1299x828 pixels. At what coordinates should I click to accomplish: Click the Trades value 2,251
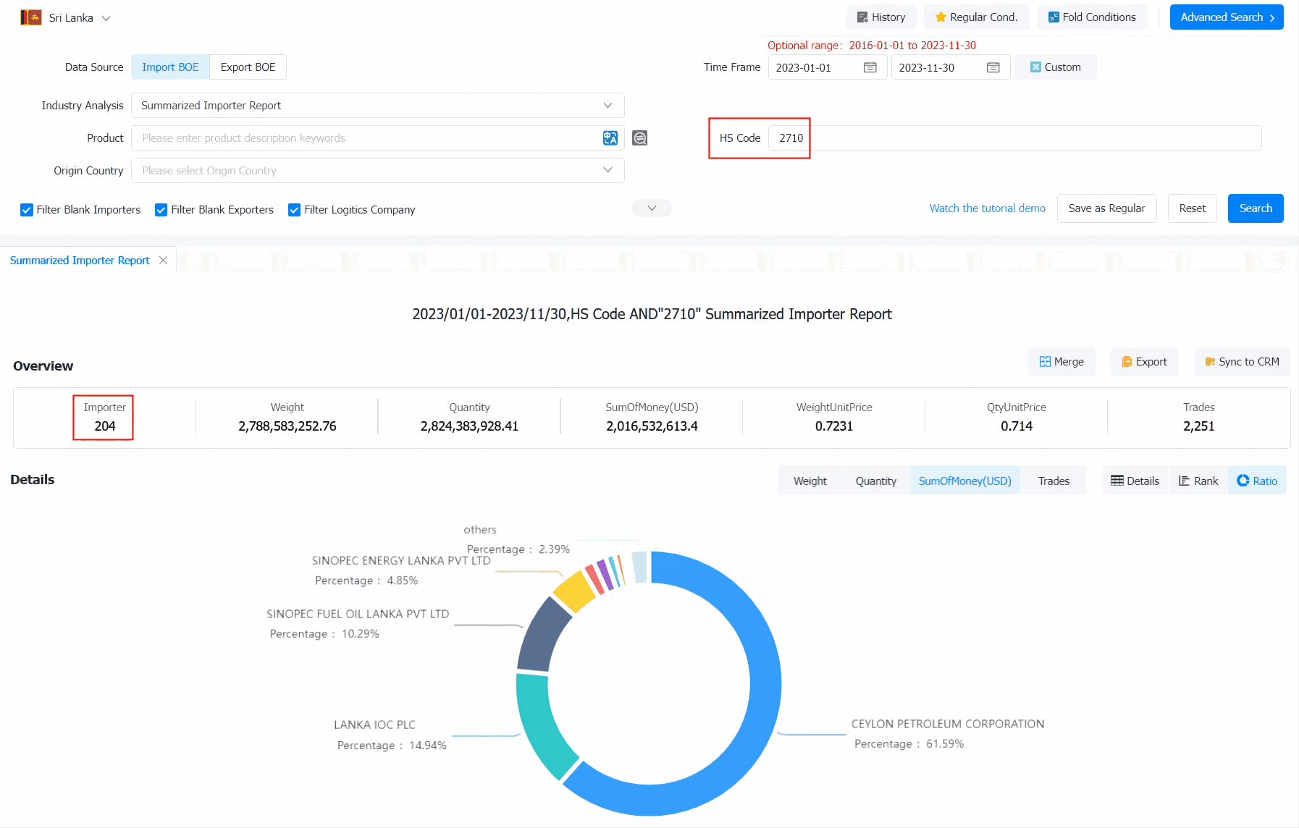(1199, 426)
